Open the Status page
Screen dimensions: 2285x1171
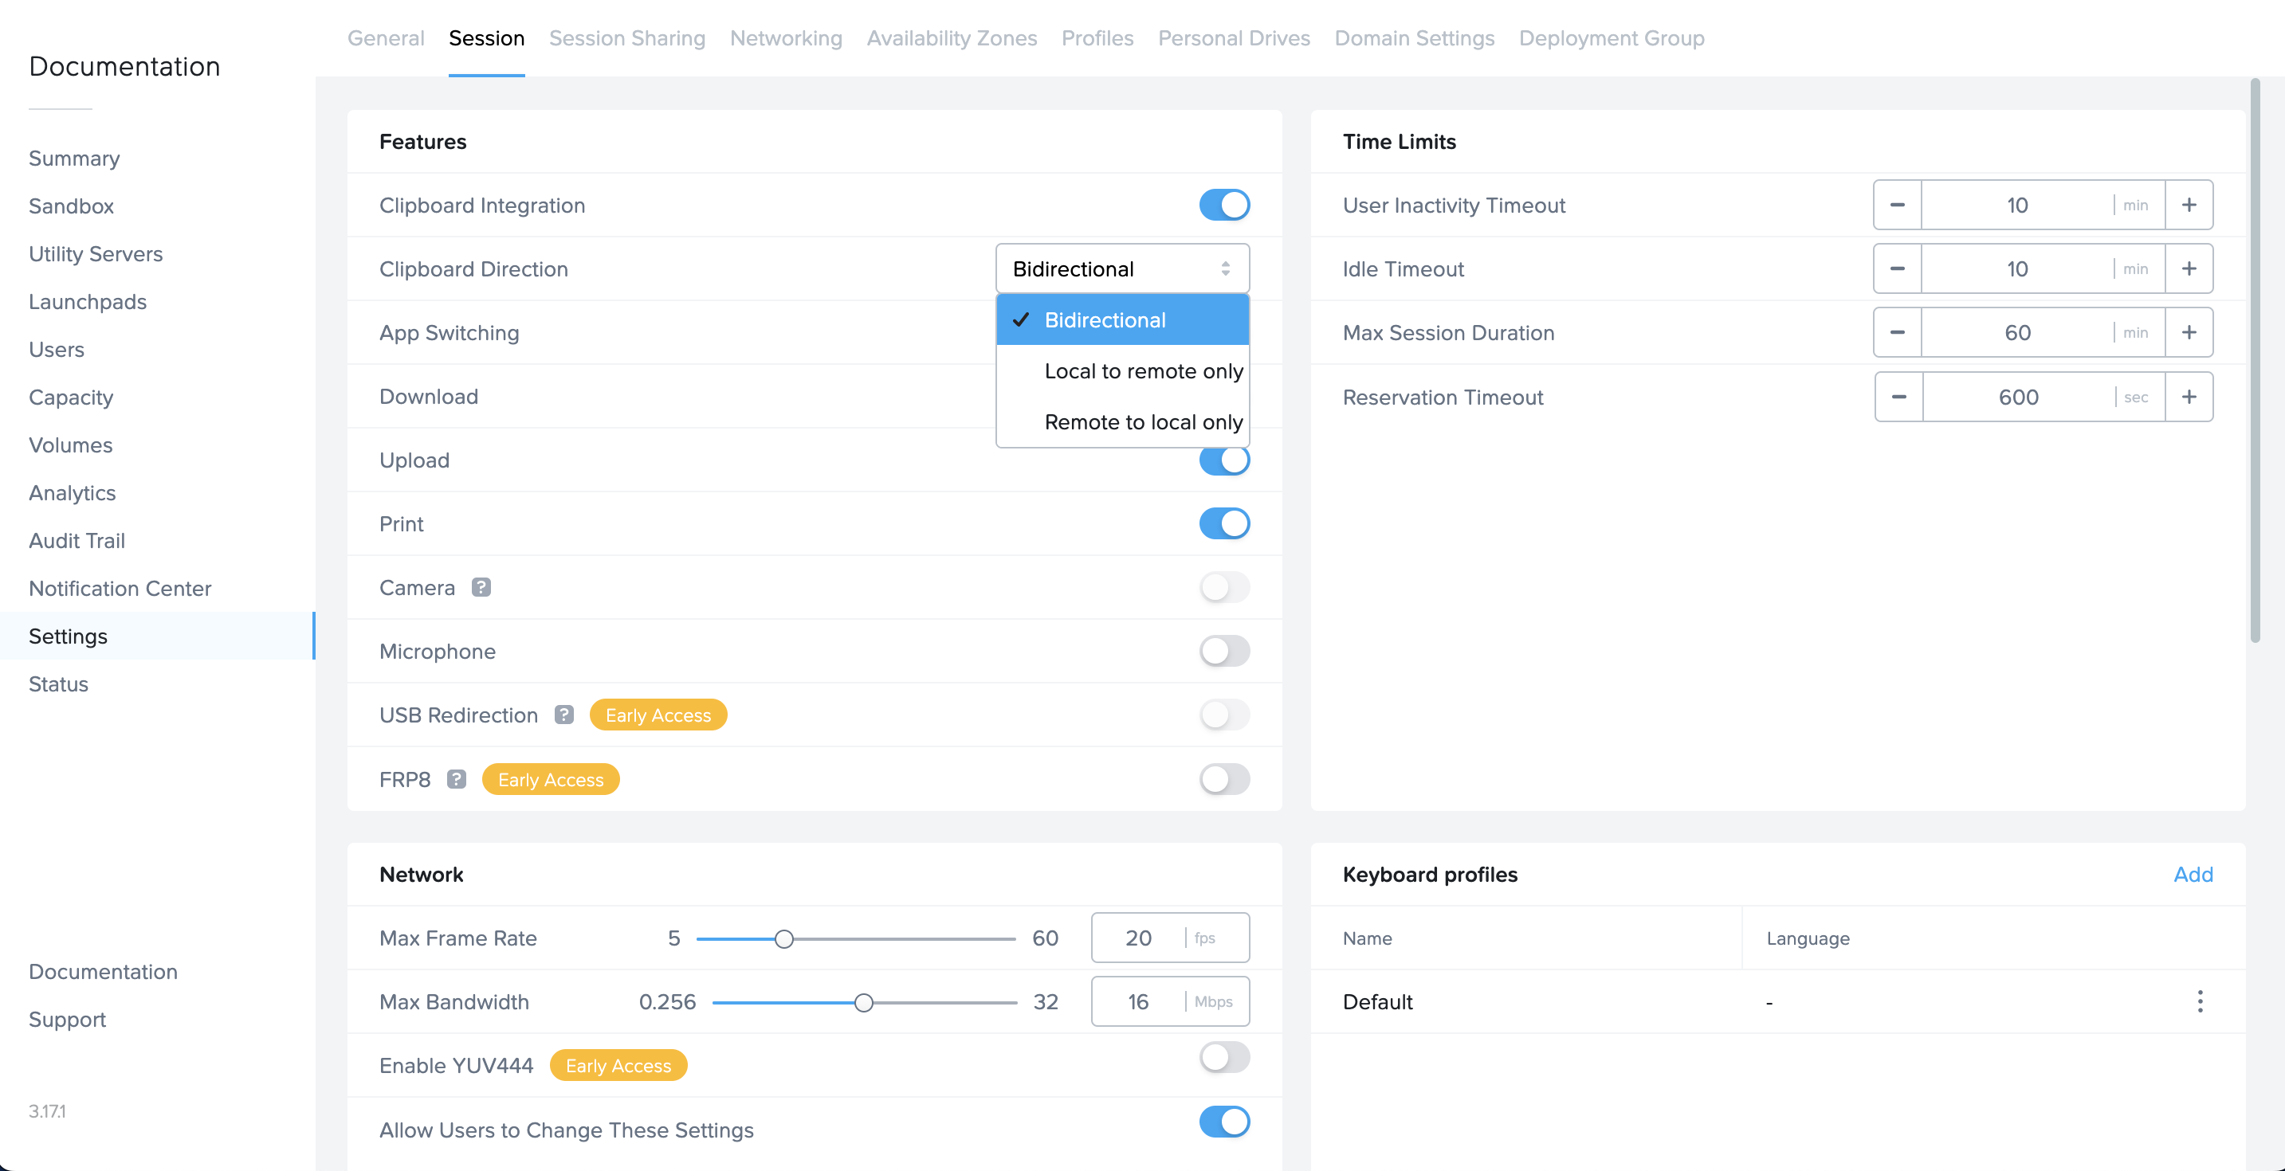click(58, 684)
